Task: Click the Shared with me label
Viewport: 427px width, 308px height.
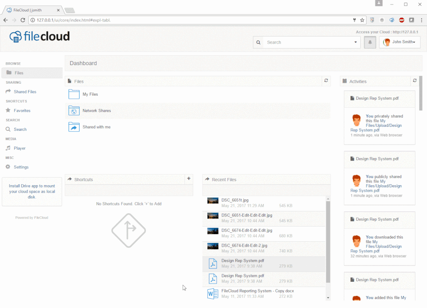Action: 97,127
